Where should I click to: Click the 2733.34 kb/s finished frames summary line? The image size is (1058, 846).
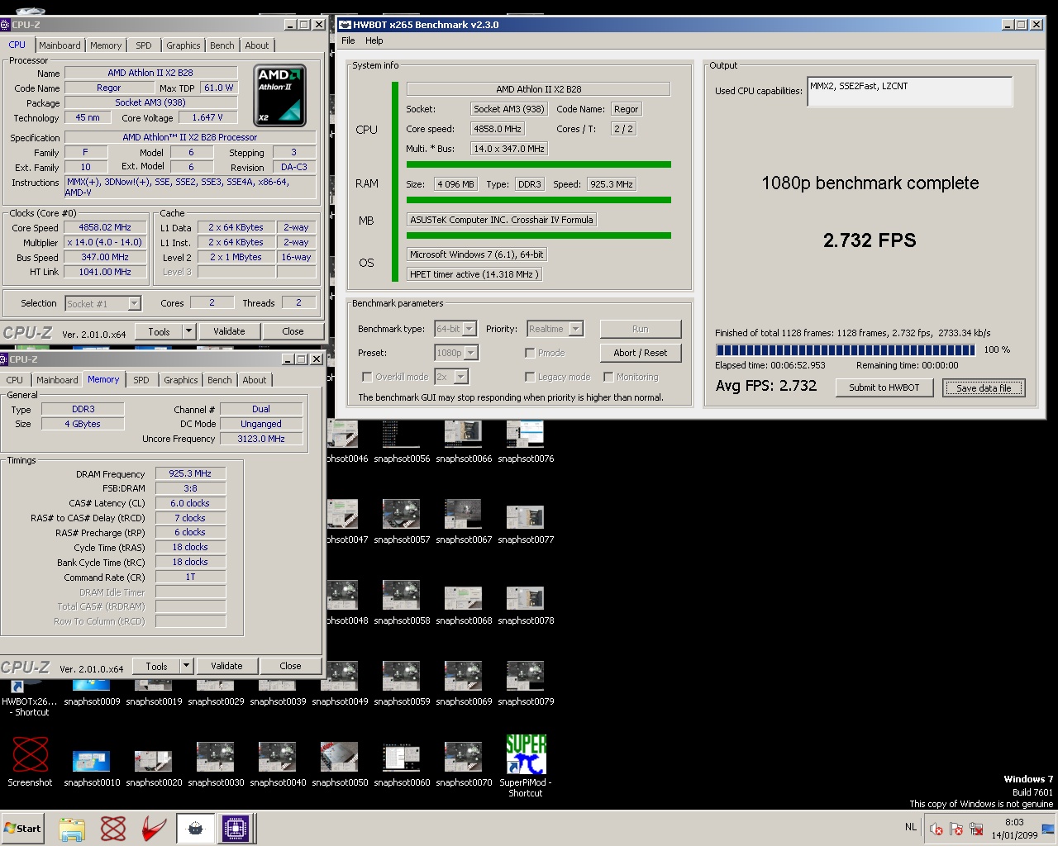[853, 333]
